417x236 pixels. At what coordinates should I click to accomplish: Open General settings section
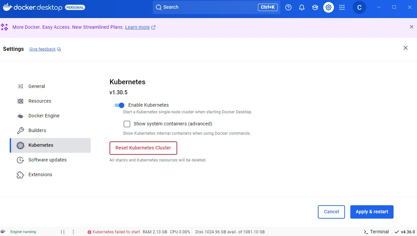pyautogui.click(x=50, y=86)
